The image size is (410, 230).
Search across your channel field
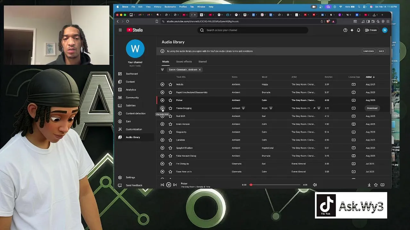tap(253, 30)
